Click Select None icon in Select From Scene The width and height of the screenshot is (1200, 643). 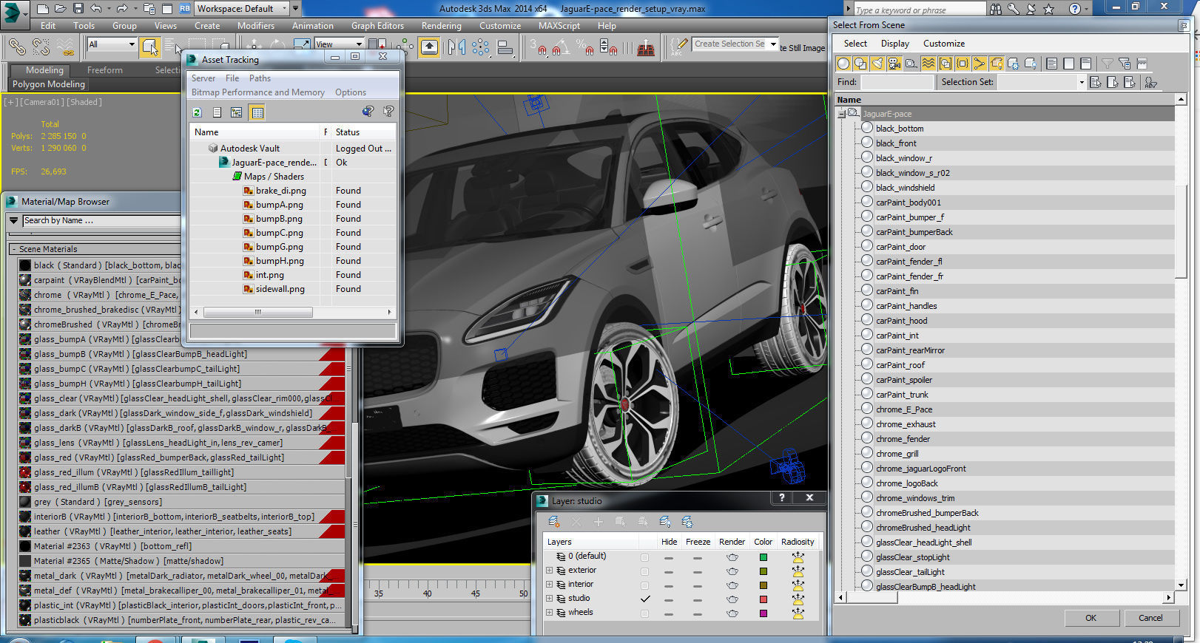(1068, 64)
